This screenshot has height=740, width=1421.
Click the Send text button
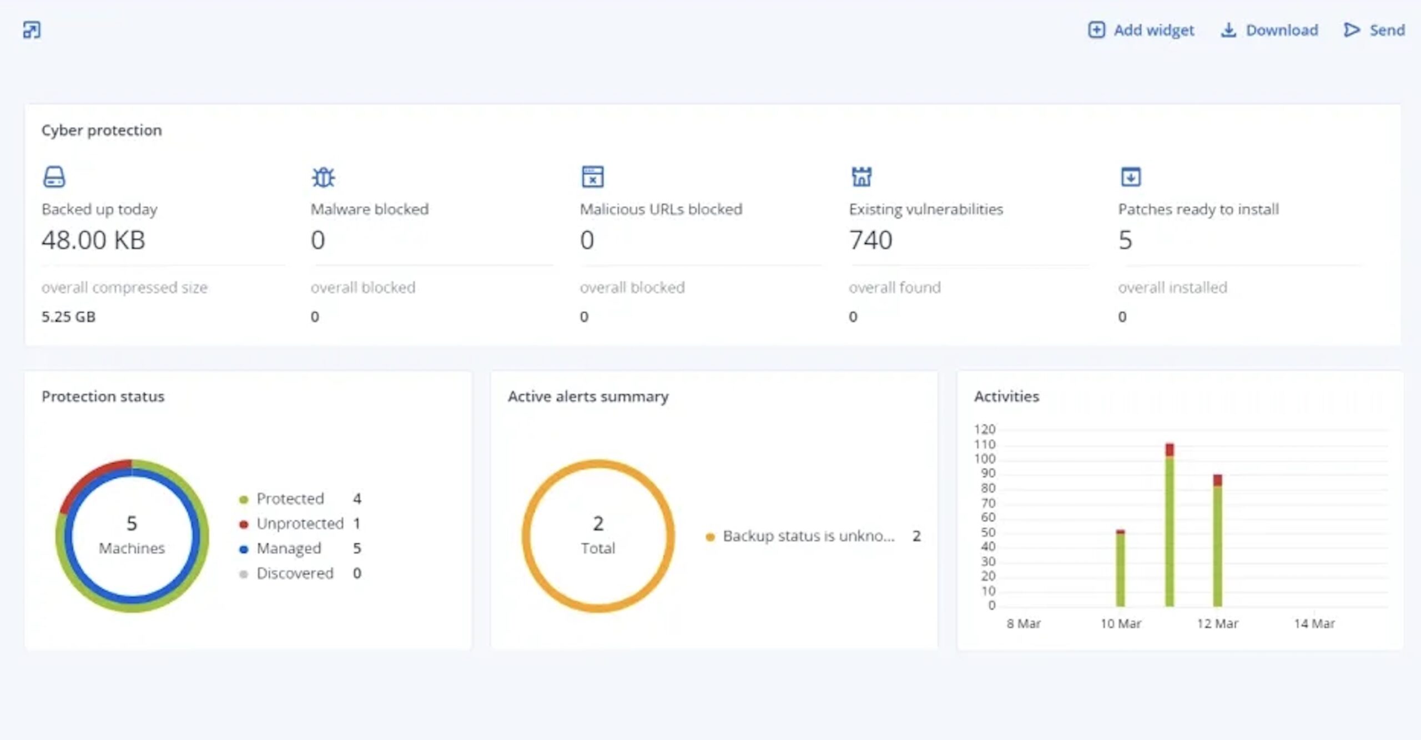[1387, 30]
